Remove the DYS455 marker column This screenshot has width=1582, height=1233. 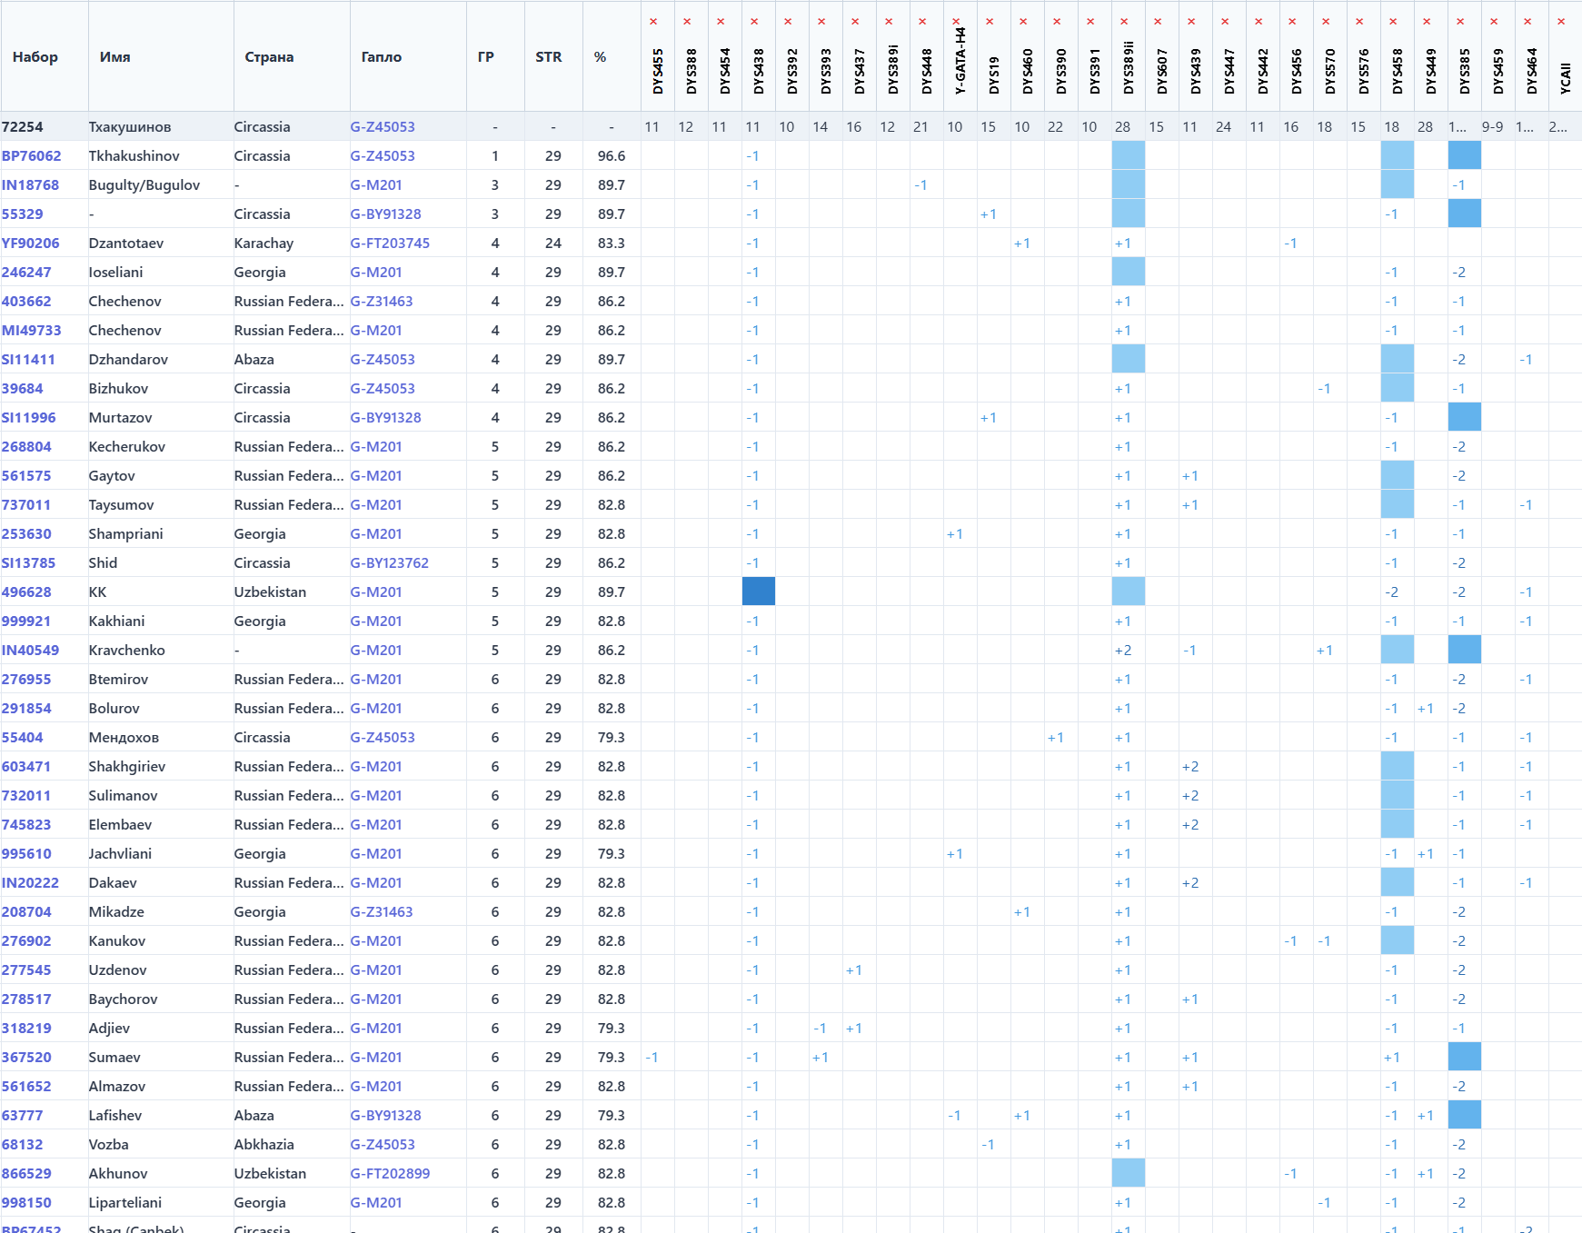coord(653,22)
